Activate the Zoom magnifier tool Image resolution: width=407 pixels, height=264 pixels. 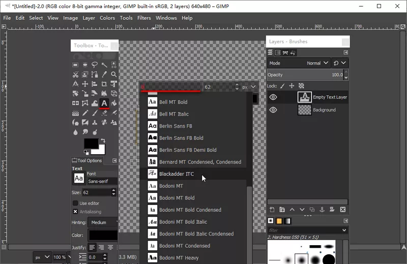[114, 74]
